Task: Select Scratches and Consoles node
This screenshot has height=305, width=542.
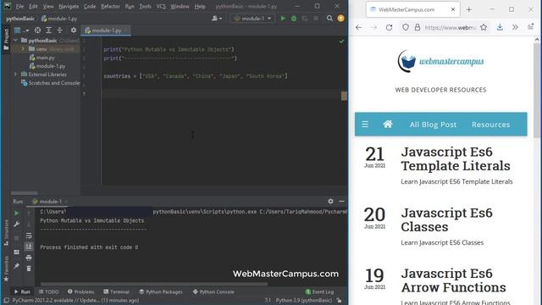Action: tap(51, 83)
